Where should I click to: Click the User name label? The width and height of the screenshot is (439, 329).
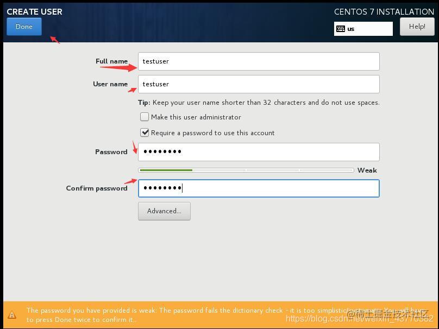tap(110, 84)
